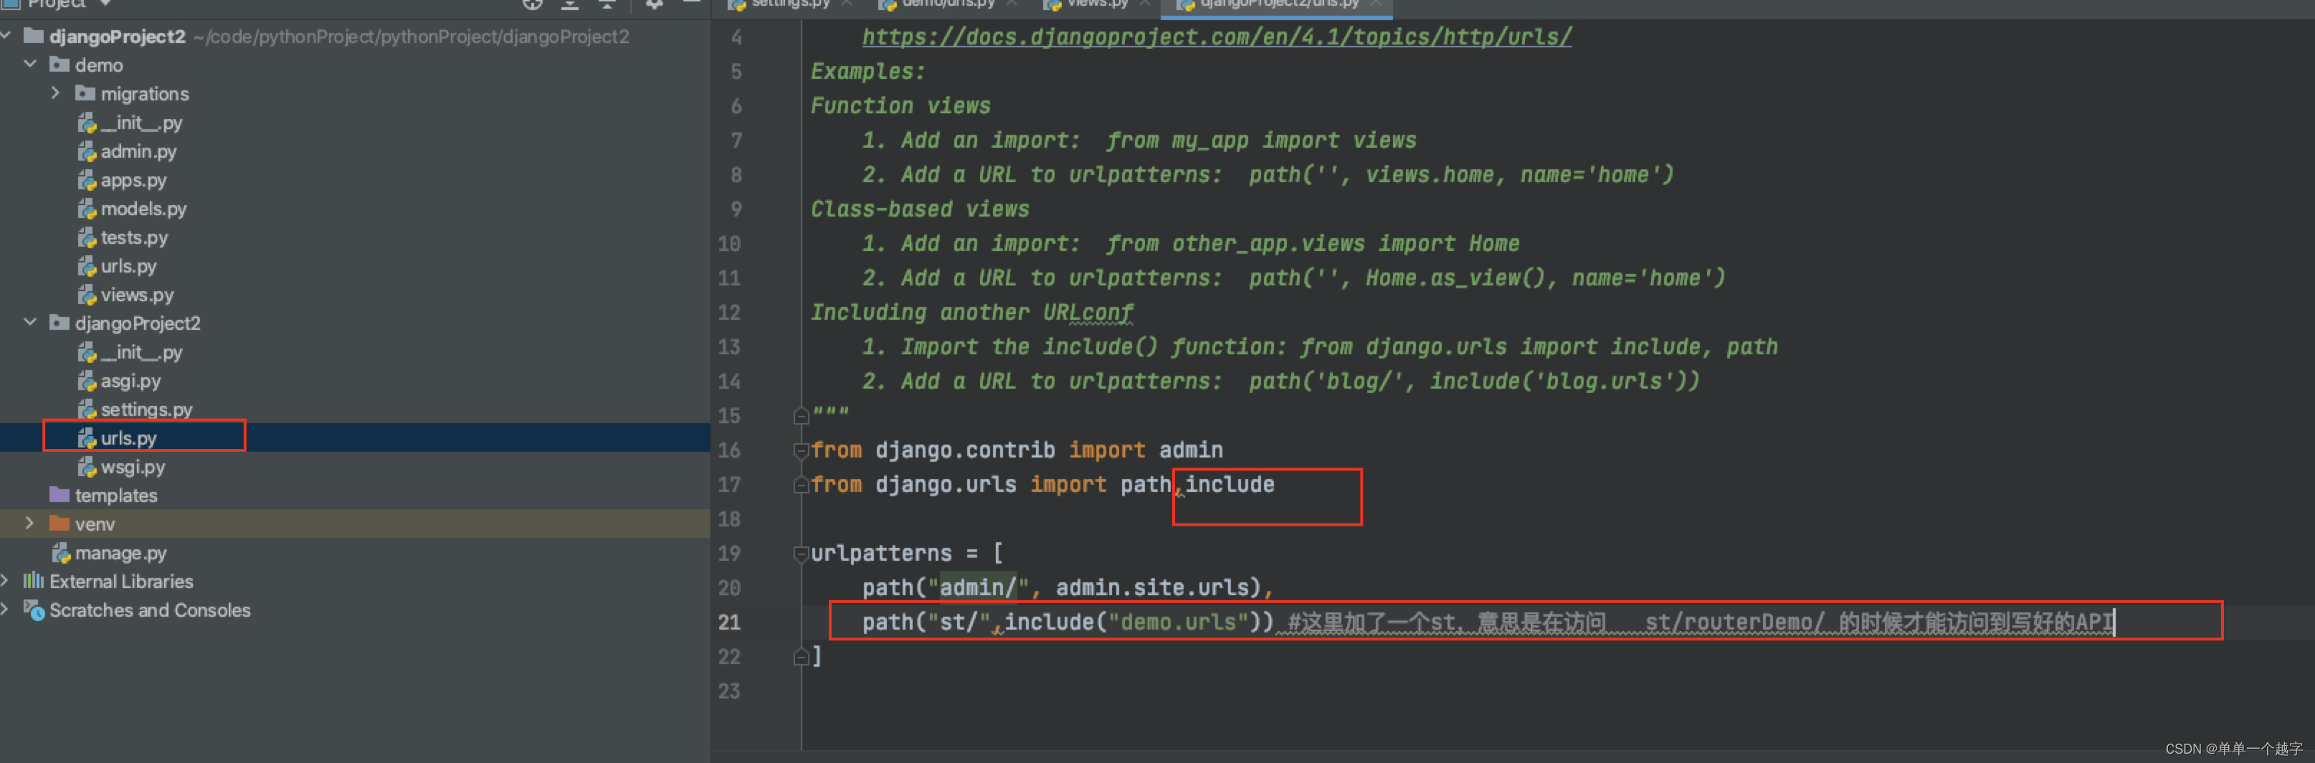
Task: Open wsgi.py in project tree
Action: point(133,466)
